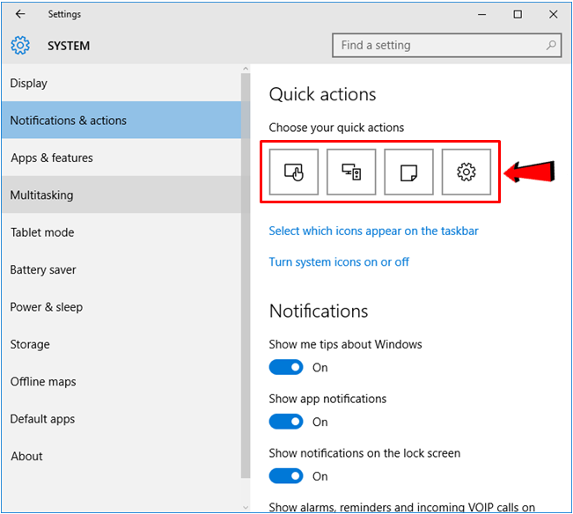Click the Quick actions heading

pyautogui.click(x=322, y=94)
